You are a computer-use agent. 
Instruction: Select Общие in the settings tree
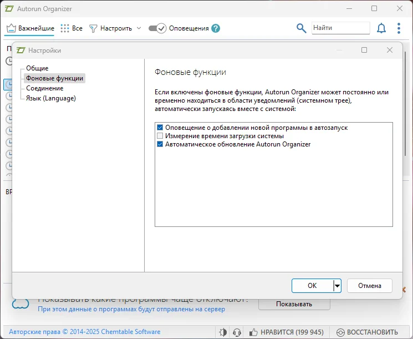[38, 68]
